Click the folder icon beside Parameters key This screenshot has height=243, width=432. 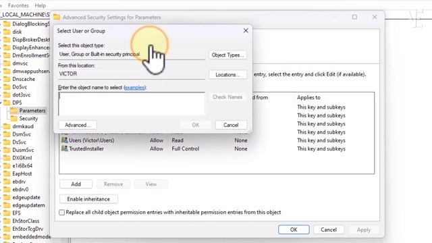(13, 111)
